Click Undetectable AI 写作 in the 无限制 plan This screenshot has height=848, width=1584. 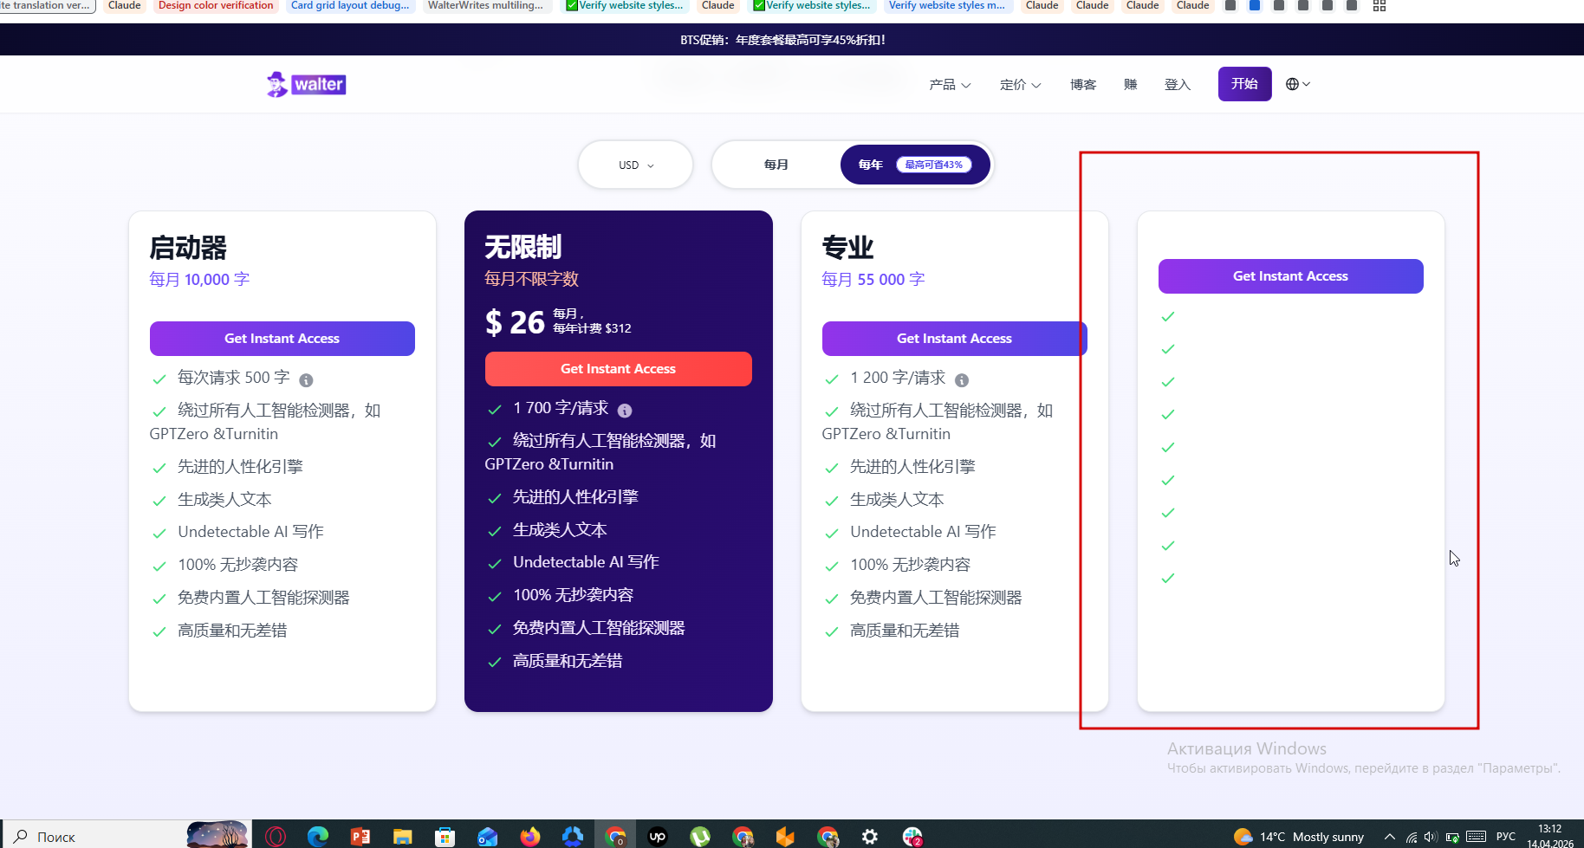pos(586,562)
